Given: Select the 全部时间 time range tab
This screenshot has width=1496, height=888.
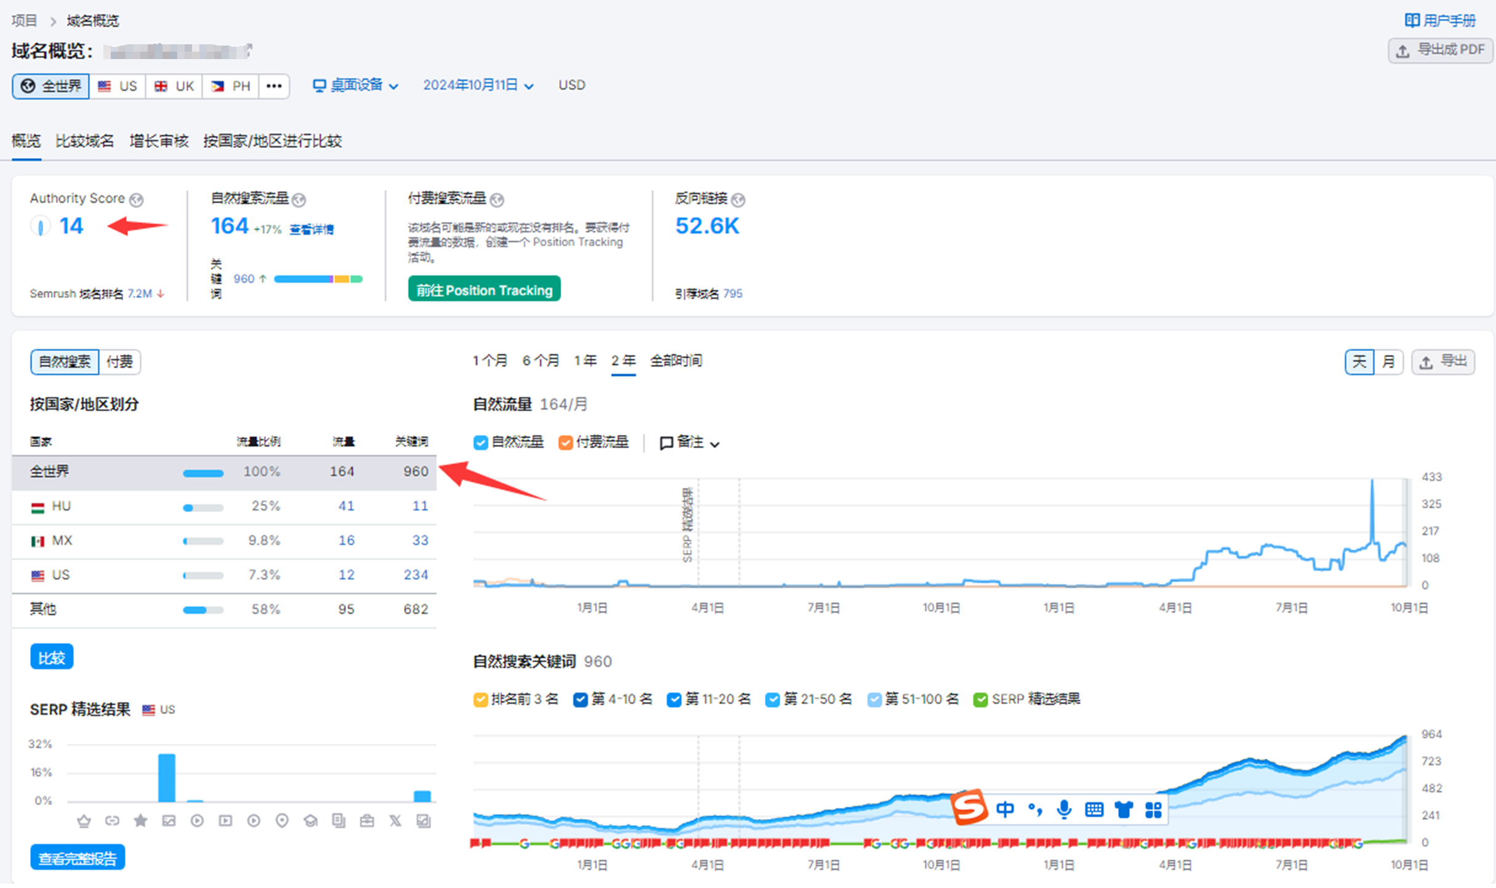Looking at the screenshot, I should [x=676, y=361].
